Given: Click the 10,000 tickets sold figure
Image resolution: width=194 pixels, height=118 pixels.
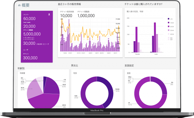Looking at the screenshot, I should click(x=66, y=16).
